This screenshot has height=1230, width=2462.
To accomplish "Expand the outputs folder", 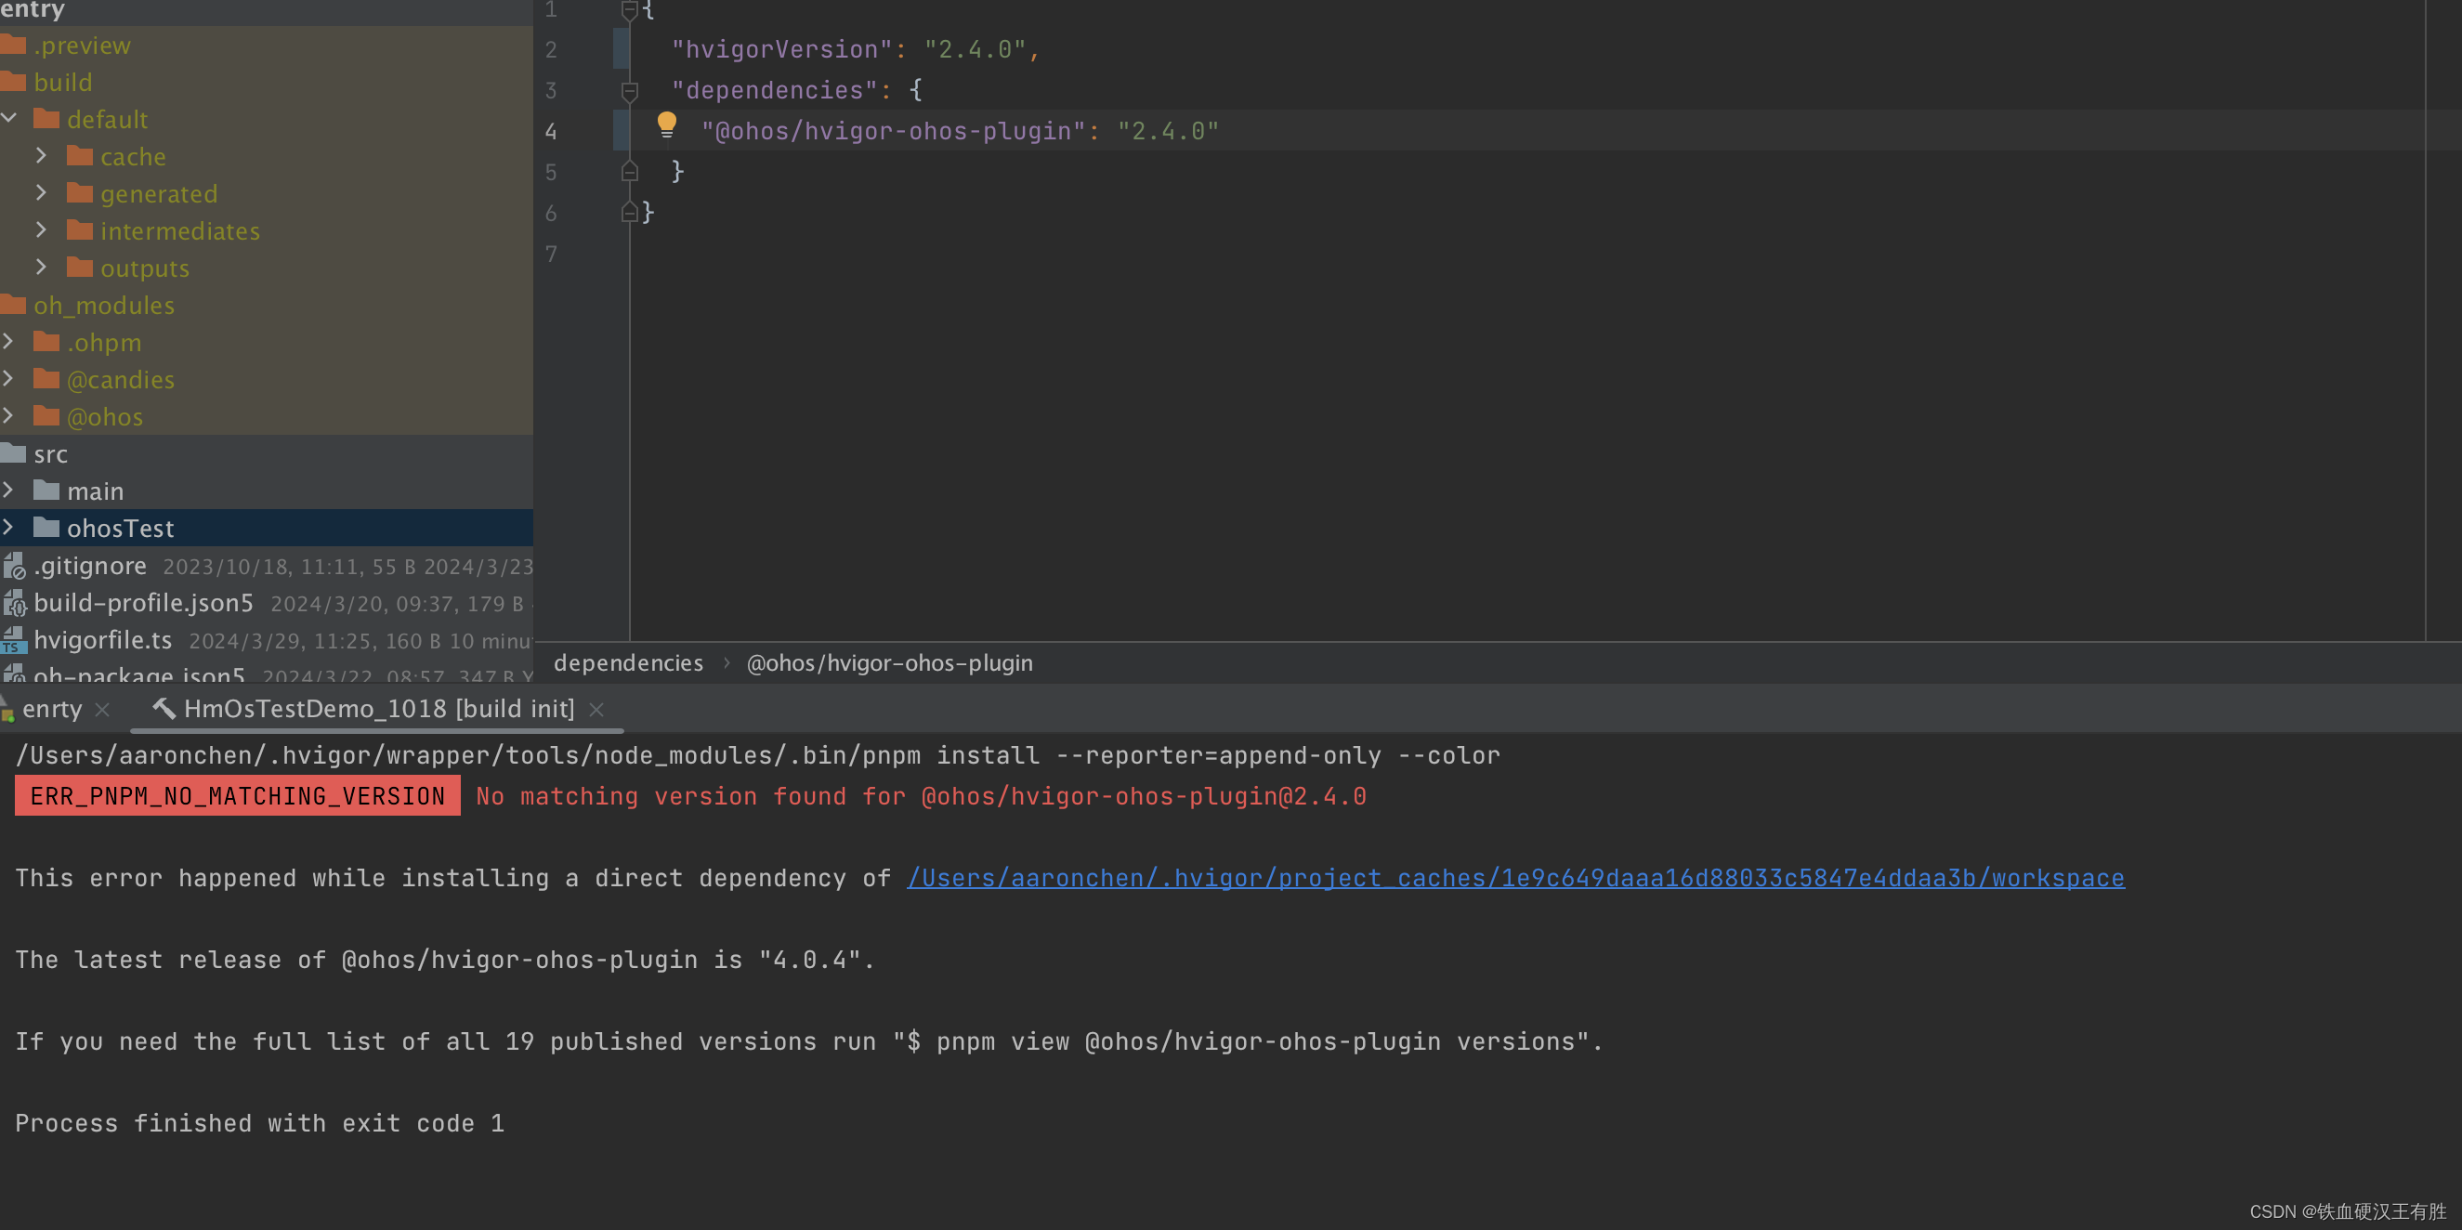I will pos(41,267).
